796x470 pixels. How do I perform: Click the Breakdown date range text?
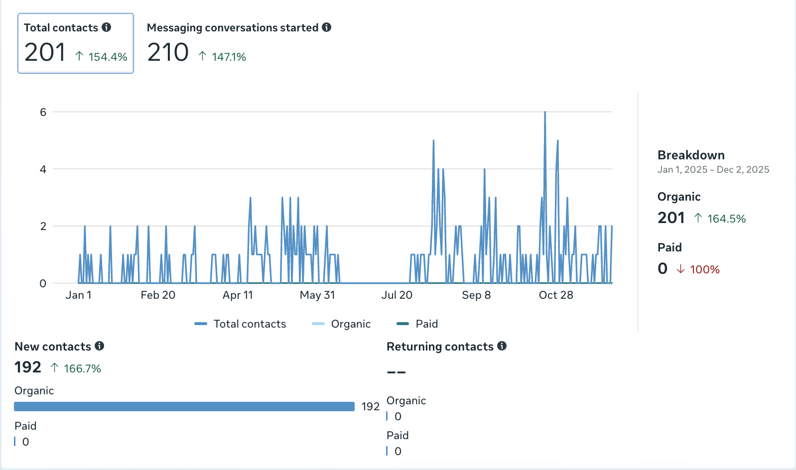tap(713, 170)
